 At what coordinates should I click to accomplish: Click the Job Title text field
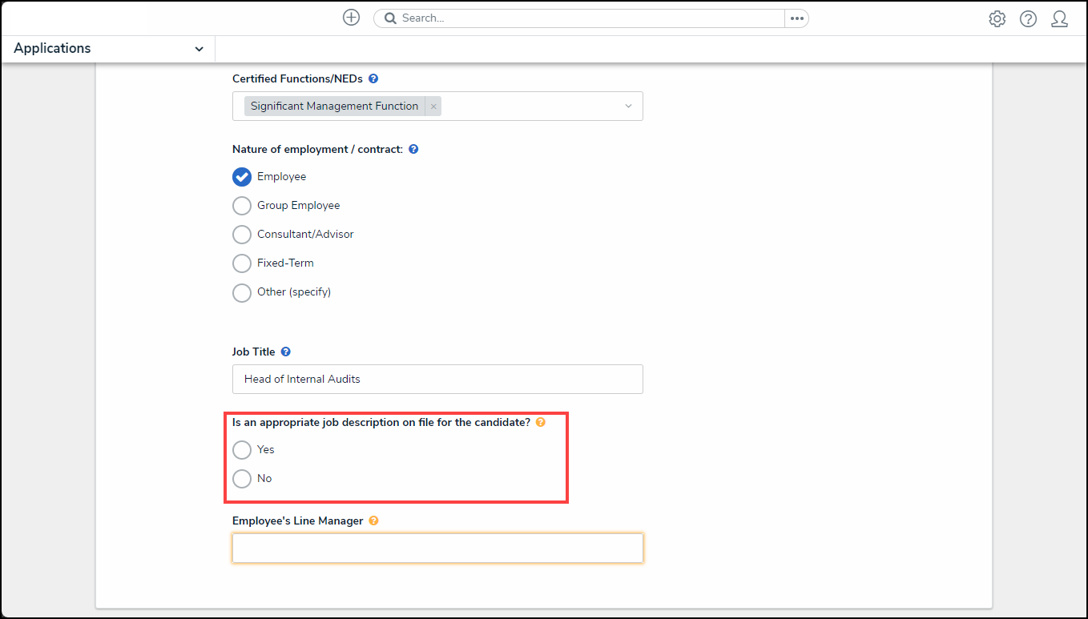[437, 380]
